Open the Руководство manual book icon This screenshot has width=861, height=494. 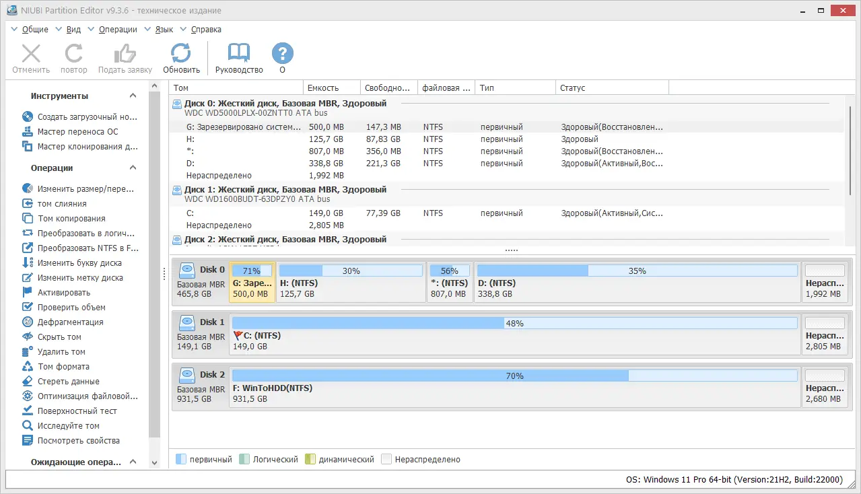point(239,53)
